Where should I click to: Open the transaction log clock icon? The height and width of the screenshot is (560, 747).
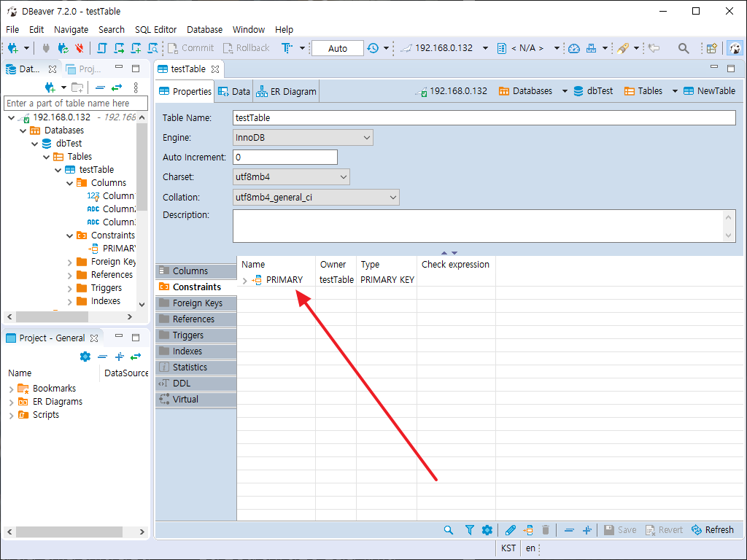tap(373, 48)
